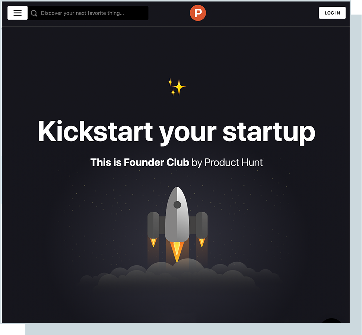This screenshot has height=335, width=362.
Task: Click the word Kickstart in the headline
Action: (x=95, y=131)
